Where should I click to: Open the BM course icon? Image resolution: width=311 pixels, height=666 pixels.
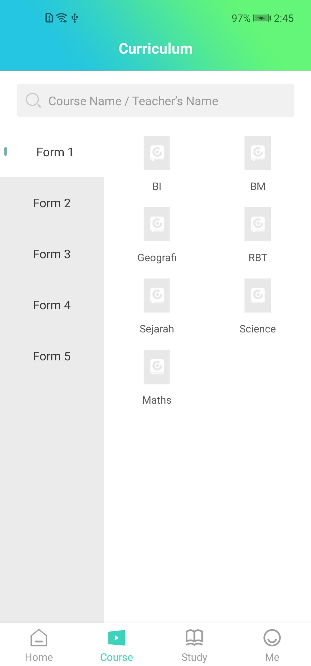tap(258, 153)
